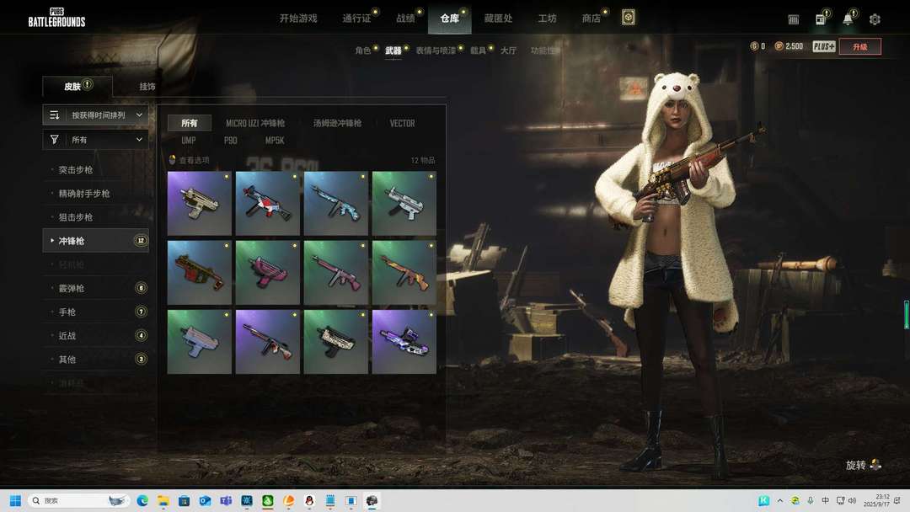This screenshot has width=910, height=512.
Task: Click the G-Coin balance showing 2,500
Action: pyautogui.click(x=789, y=46)
